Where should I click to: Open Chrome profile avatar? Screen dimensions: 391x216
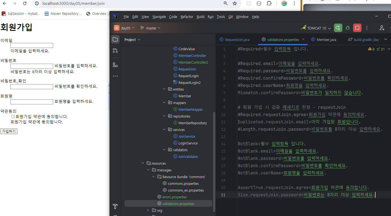[x=284, y=3]
